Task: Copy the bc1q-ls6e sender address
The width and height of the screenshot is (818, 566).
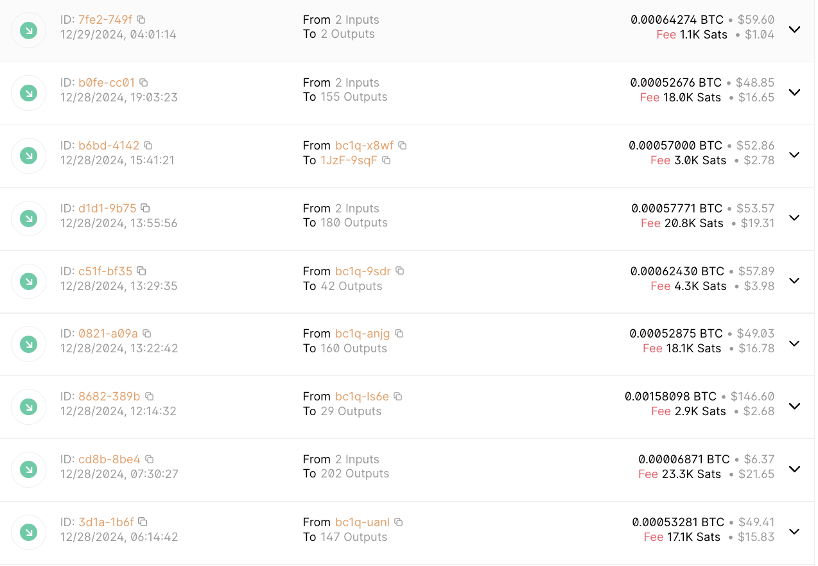Action: [398, 397]
